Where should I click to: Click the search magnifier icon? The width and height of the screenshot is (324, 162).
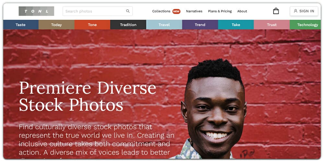click(x=128, y=11)
